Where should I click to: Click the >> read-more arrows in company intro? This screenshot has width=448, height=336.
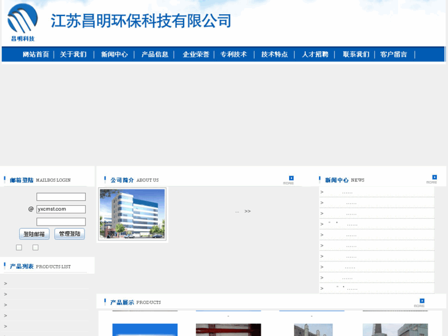(248, 211)
